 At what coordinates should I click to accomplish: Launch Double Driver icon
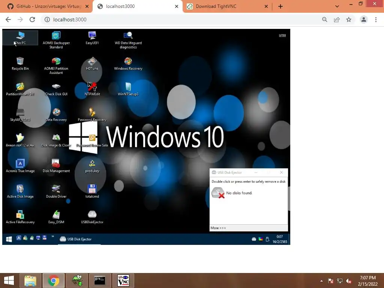tap(56, 192)
